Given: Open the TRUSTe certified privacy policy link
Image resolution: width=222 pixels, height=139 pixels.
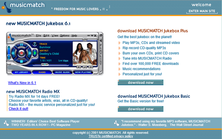Looking at the screenshot, I should [x=111, y=136].
